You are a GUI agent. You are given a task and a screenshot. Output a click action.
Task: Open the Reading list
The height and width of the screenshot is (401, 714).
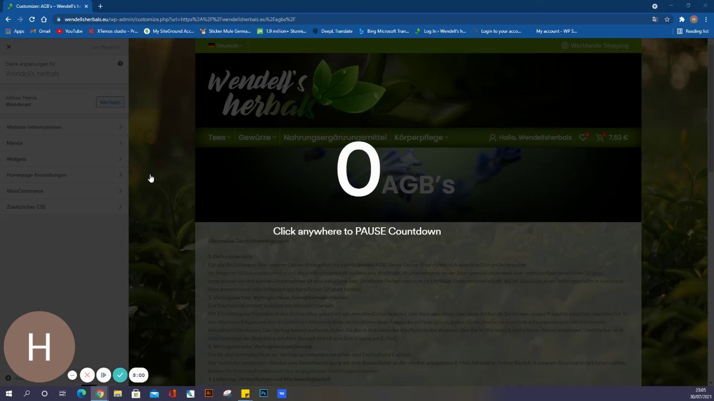point(692,31)
